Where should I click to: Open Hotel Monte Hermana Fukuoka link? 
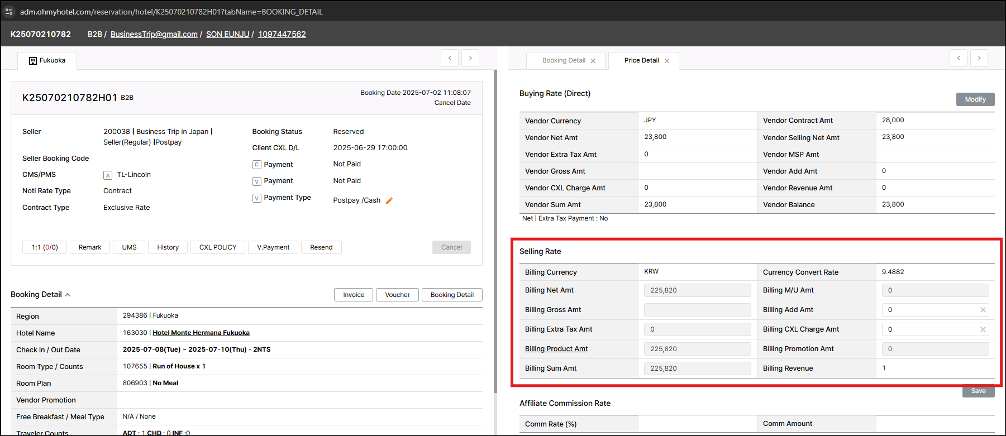[201, 333]
